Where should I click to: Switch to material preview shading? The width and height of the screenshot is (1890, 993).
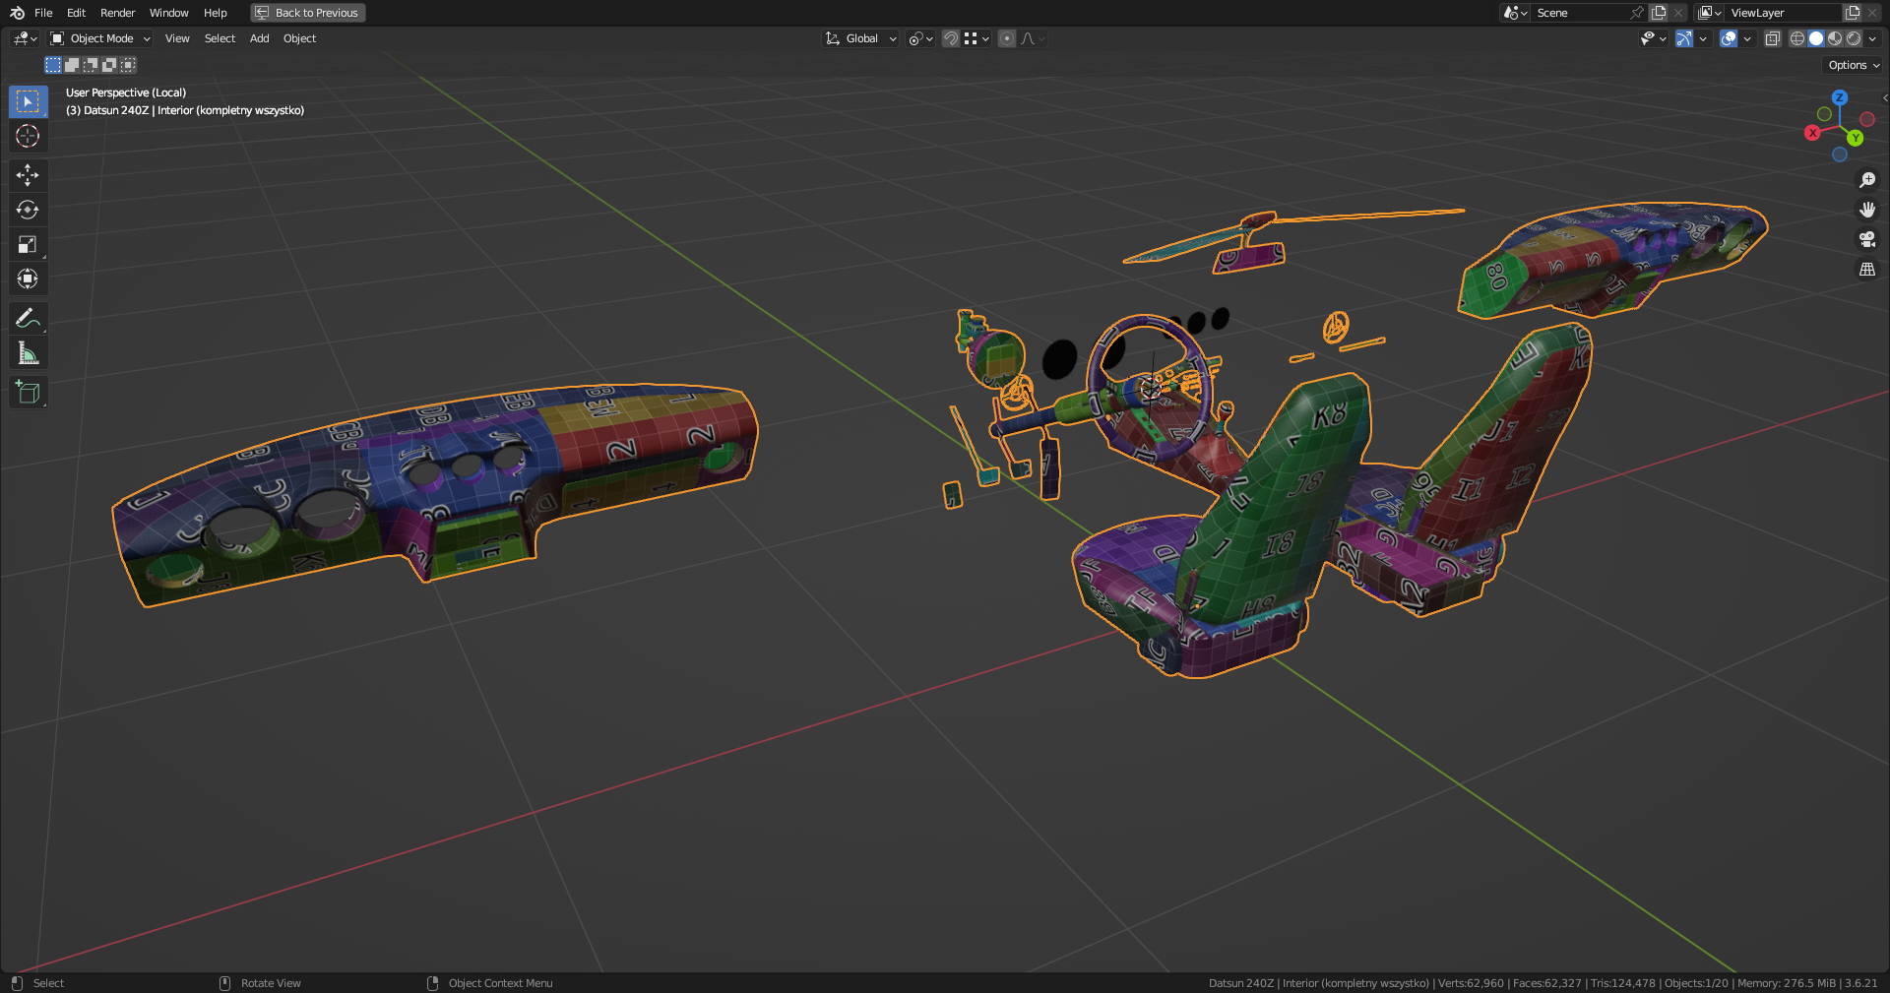[x=1835, y=38]
